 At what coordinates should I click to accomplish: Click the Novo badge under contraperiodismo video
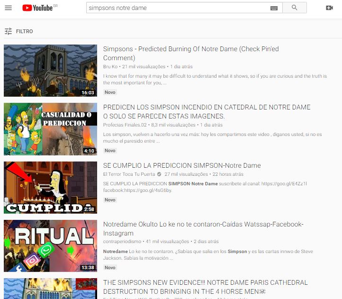pos(110,267)
